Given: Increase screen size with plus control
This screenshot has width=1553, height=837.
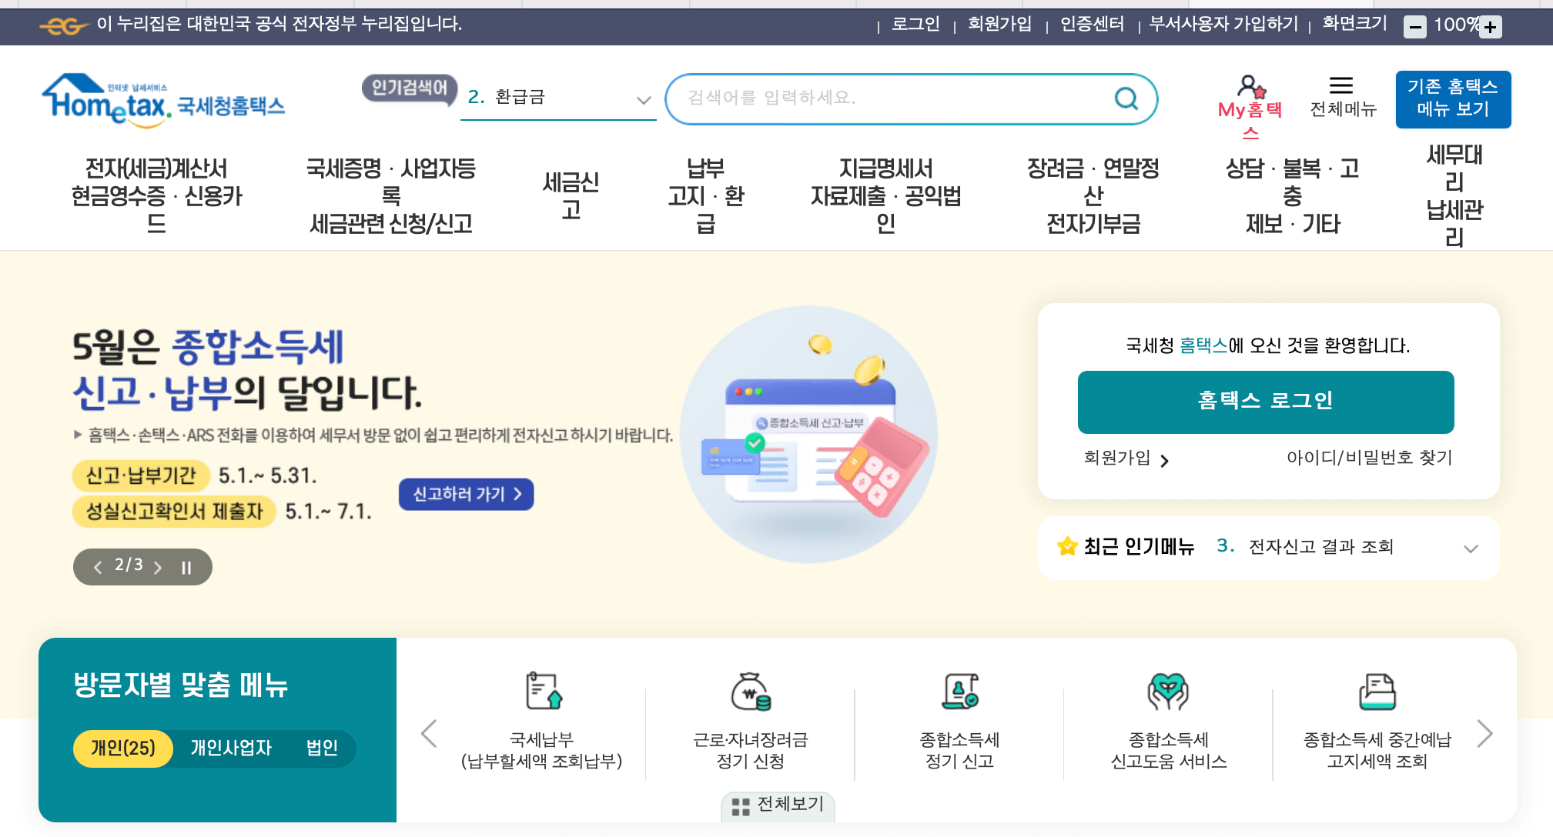Looking at the screenshot, I should 1491,25.
